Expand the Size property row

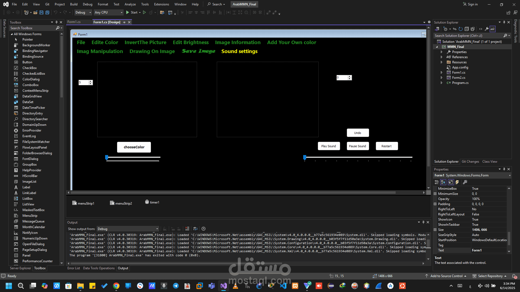point(435,230)
